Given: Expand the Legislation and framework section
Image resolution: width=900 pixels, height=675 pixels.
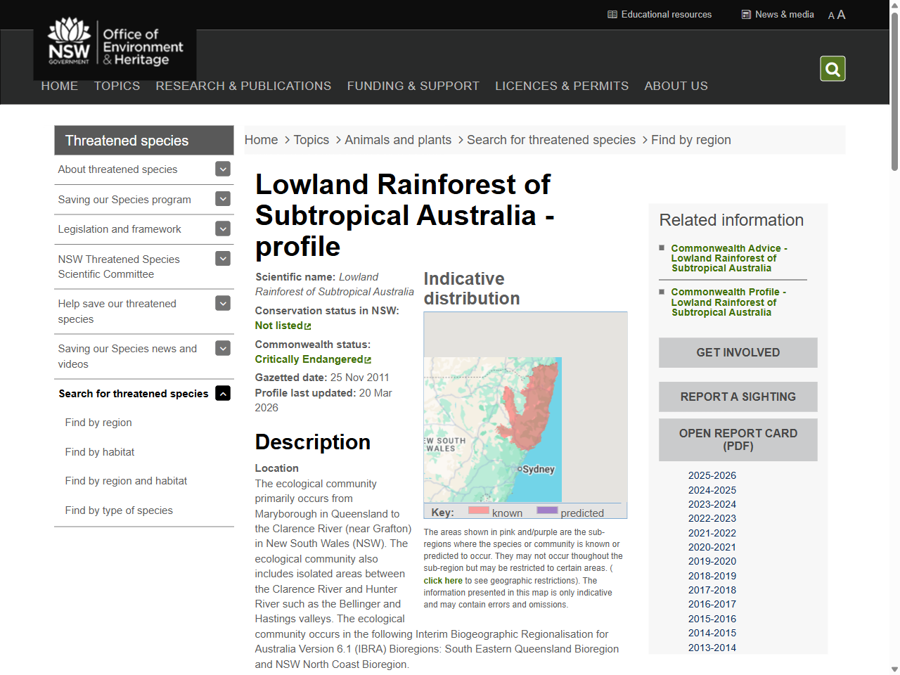Looking at the screenshot, I should (222, 229).
